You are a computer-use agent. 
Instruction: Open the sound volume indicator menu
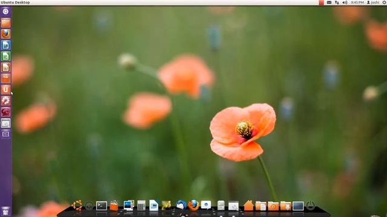click(x=345, y=2)
